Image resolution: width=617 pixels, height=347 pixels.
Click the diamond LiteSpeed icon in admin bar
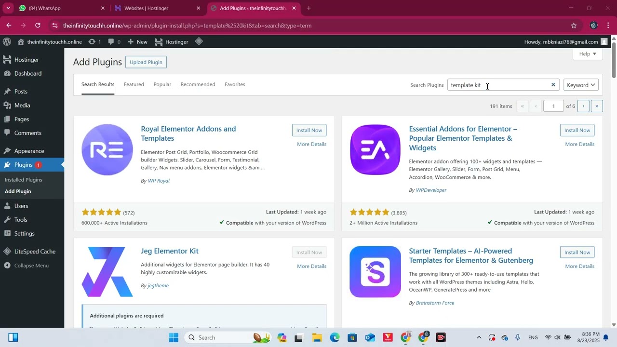pos(199,42)
